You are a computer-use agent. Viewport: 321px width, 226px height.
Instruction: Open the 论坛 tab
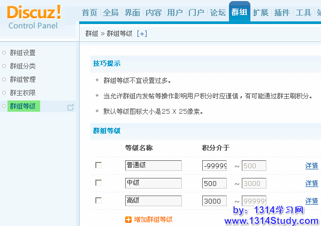click(218, 12)
